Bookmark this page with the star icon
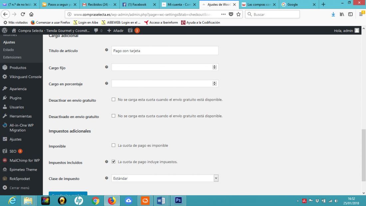366x206 pixels. (238, 14)
